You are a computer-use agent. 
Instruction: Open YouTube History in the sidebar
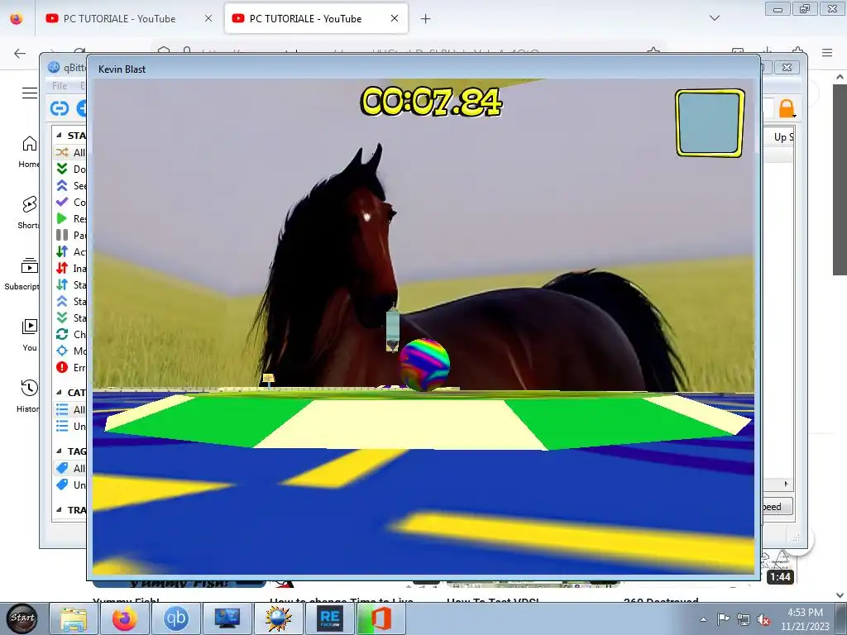(x=29, y=396)
